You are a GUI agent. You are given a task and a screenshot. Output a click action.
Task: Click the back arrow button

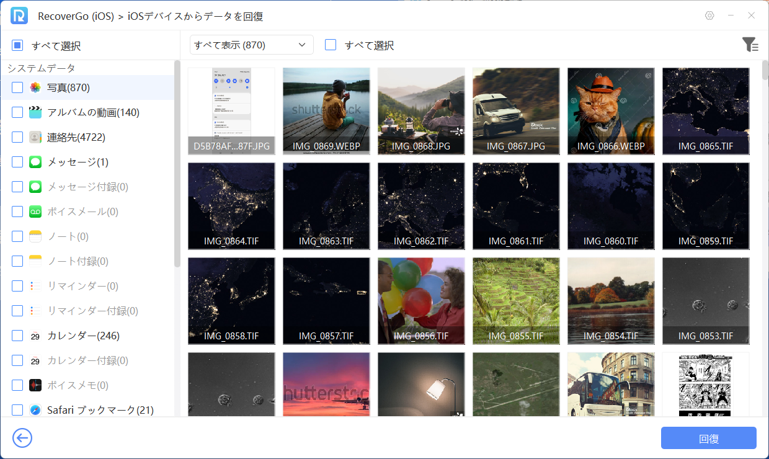(x=22, y=438)
